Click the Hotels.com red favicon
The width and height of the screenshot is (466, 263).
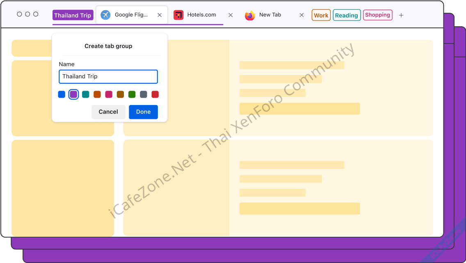[x=178, y=15]
